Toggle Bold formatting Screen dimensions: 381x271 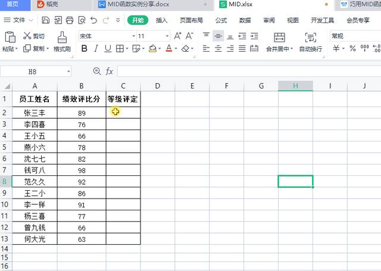[x=85, y=49]
